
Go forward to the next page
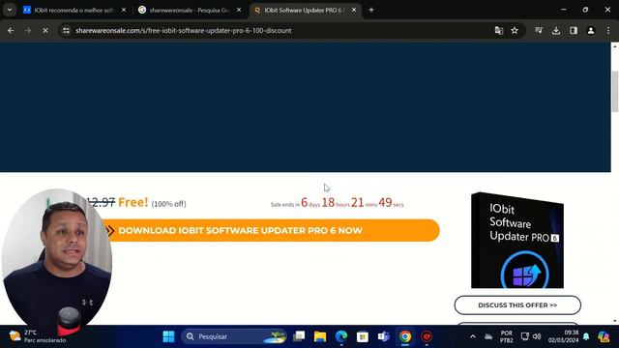click(x=28, y=30)
